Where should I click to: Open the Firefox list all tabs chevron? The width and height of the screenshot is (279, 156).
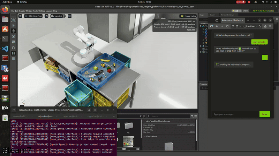[254, 20]
